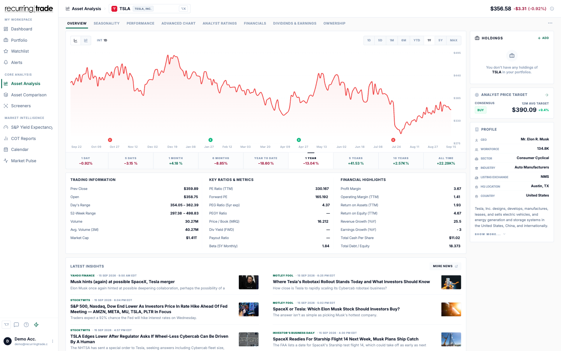Go to Portfolio in sidebar
This screenshot has width=561, height=351.
[19, 40]
